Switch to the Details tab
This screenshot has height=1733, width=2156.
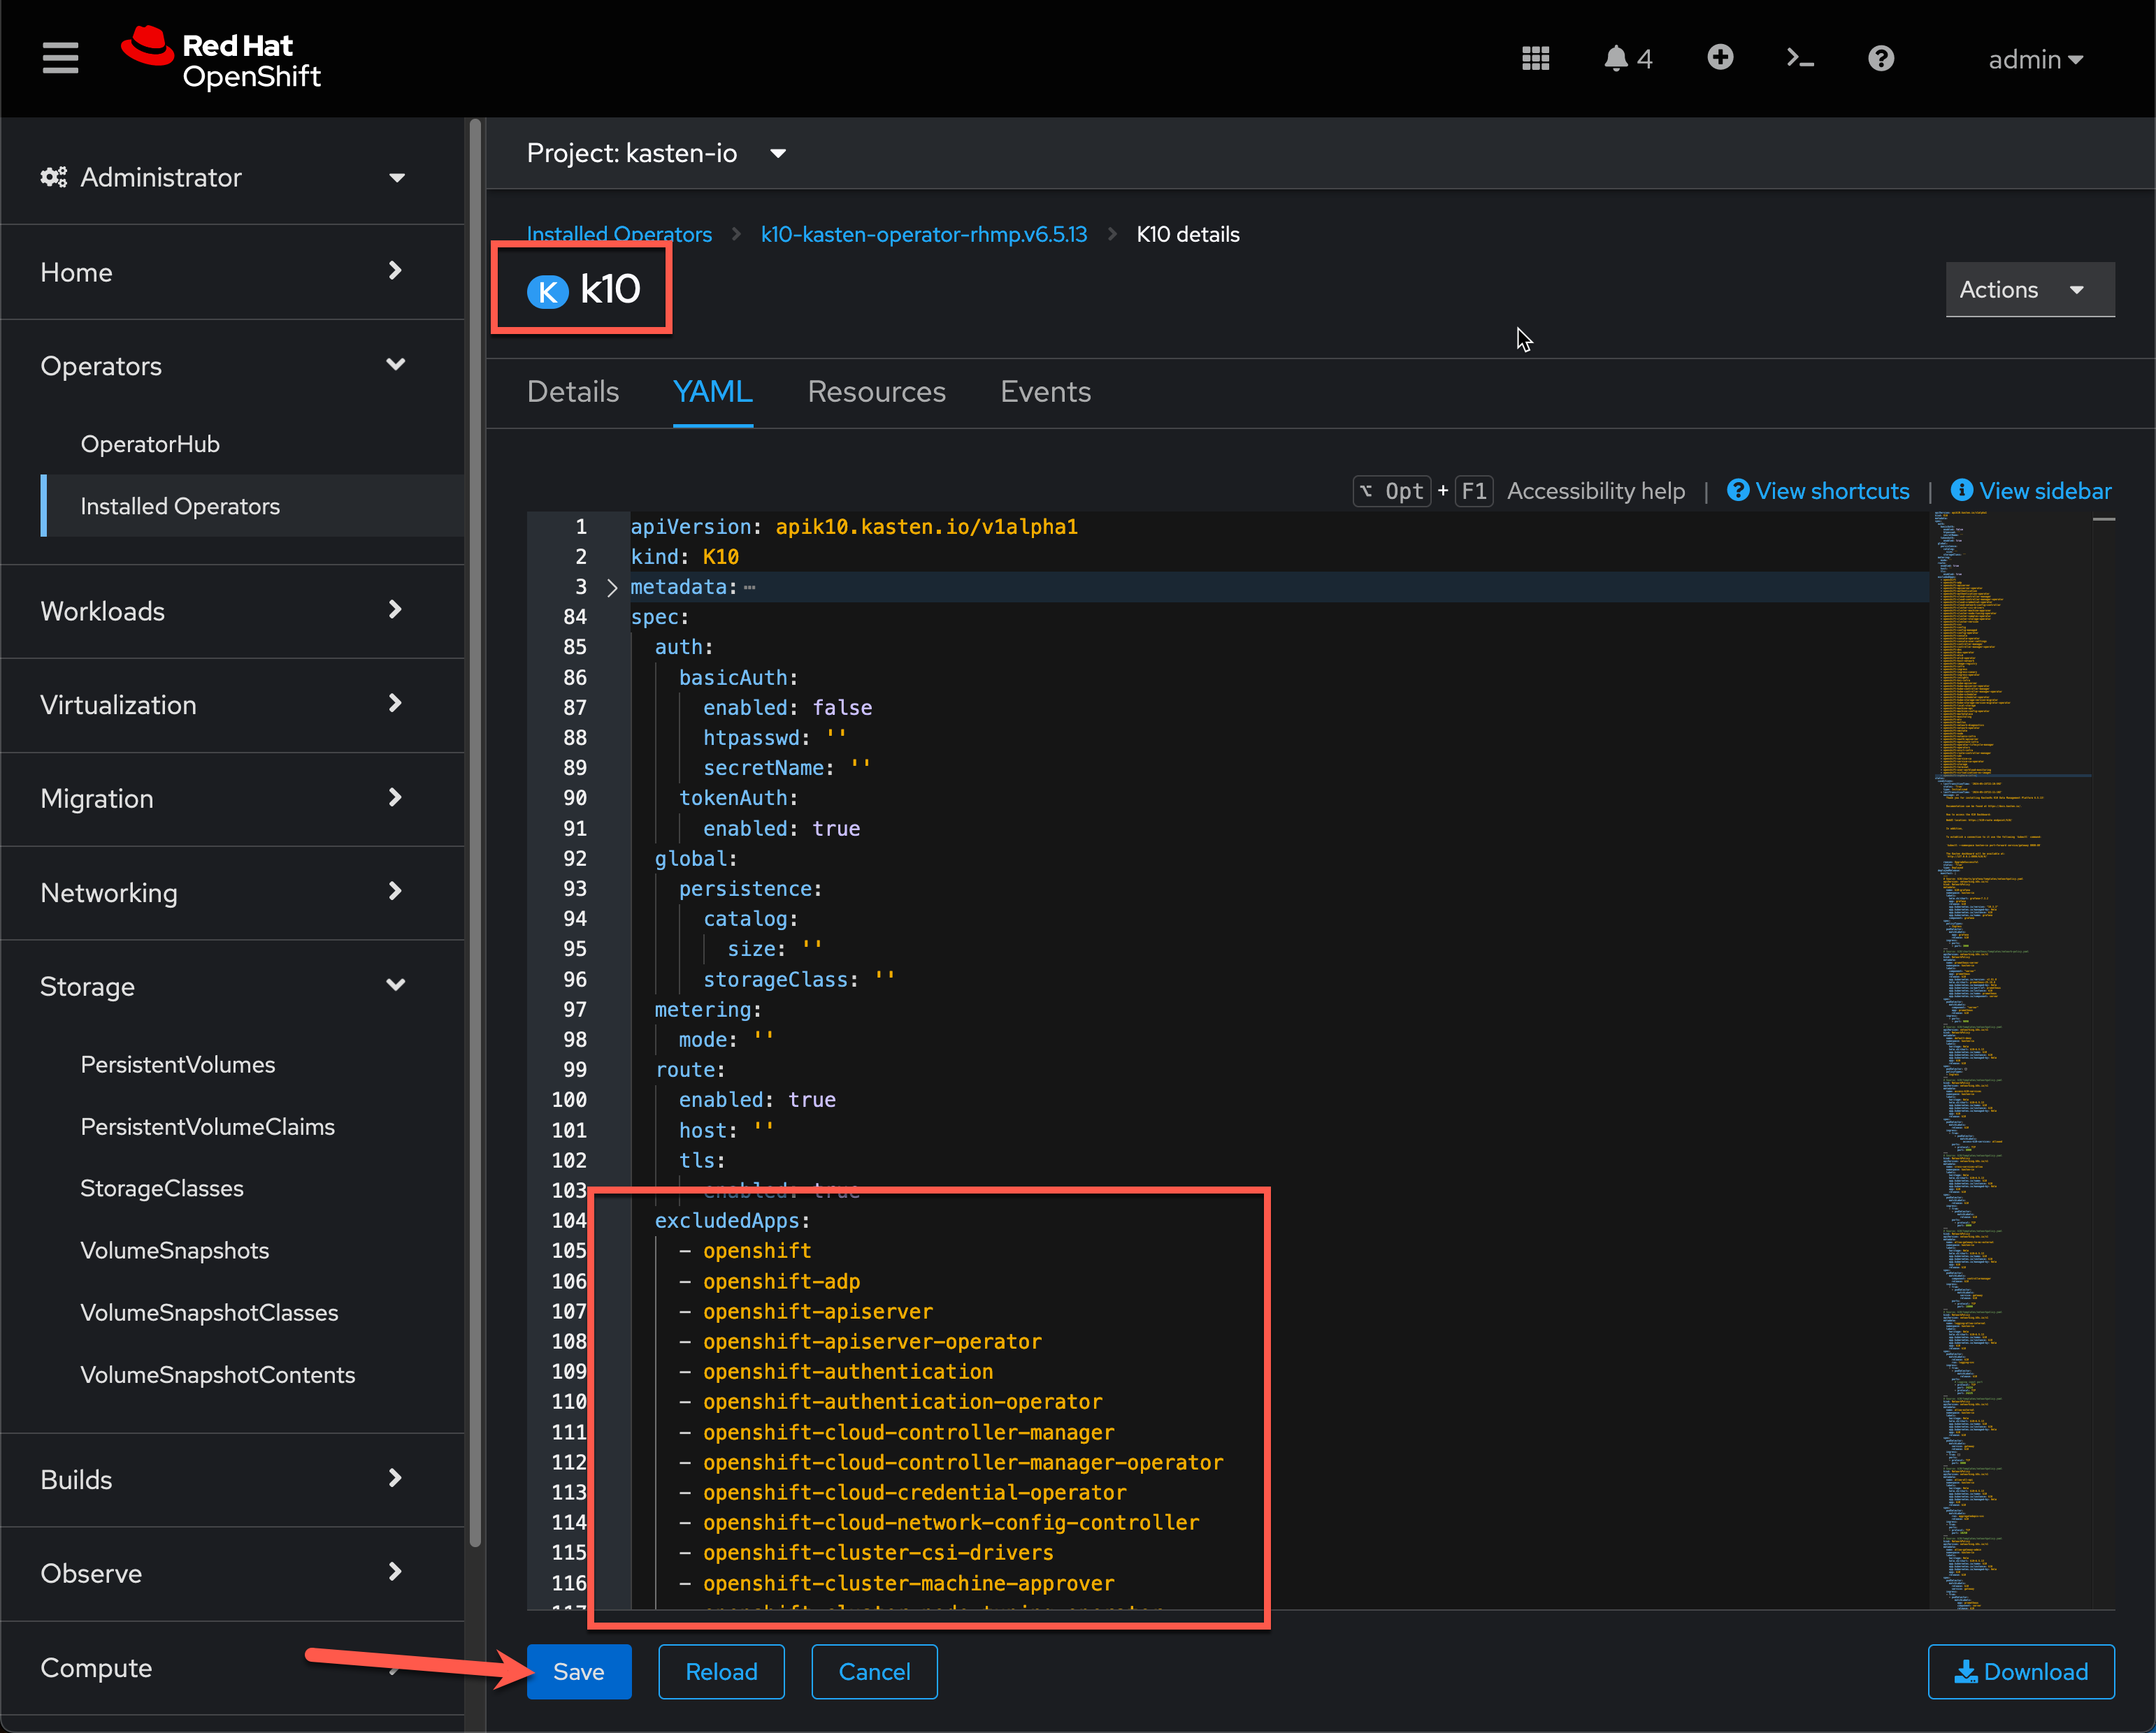pyautogui.click(x=573, y=392)
